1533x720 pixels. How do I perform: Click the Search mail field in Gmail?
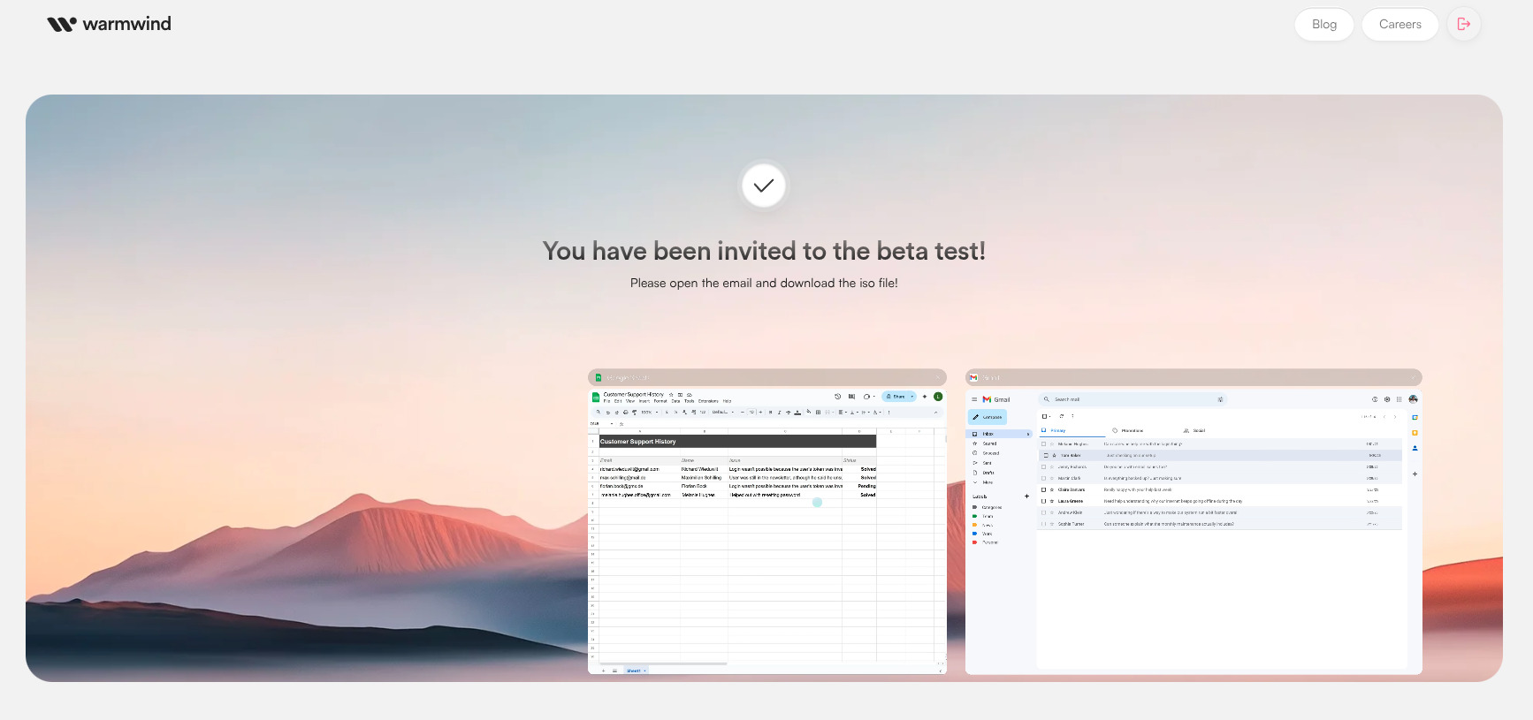point(1133,399)
